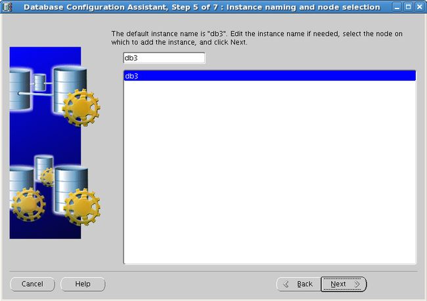Select the db3 node in list
The width and height of the screenshot is (427, 301).
pyautogui.click(x=269, y=76)
